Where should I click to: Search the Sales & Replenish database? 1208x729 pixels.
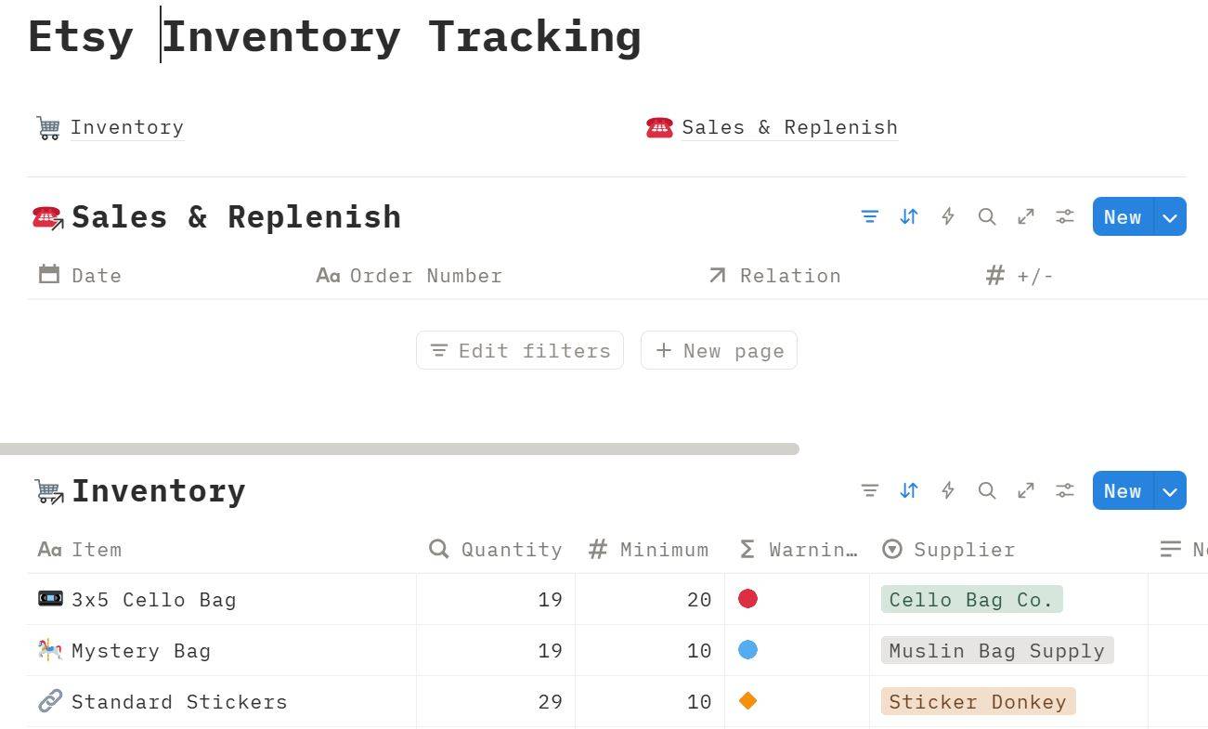pyautogui.click(x=987, y=217)
